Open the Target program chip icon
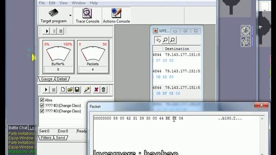Viewport: 276px width, 155px height. pos(53,13)
